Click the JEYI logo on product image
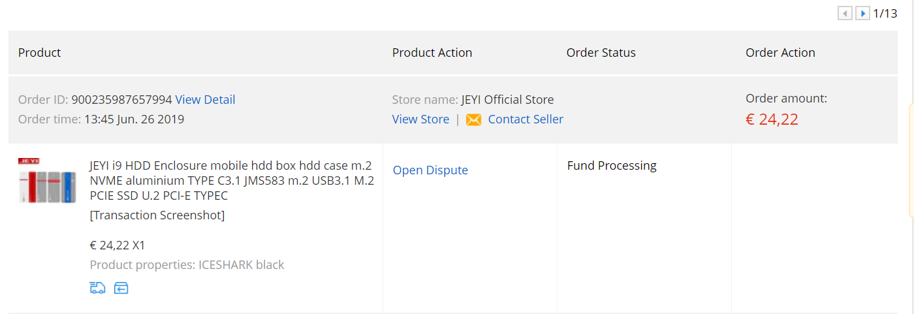The image size is (914, 314). (x=29, y=161)
